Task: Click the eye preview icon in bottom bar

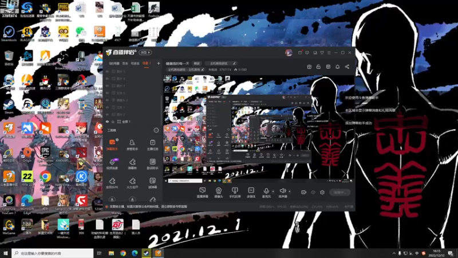Action: click(313, 192)
